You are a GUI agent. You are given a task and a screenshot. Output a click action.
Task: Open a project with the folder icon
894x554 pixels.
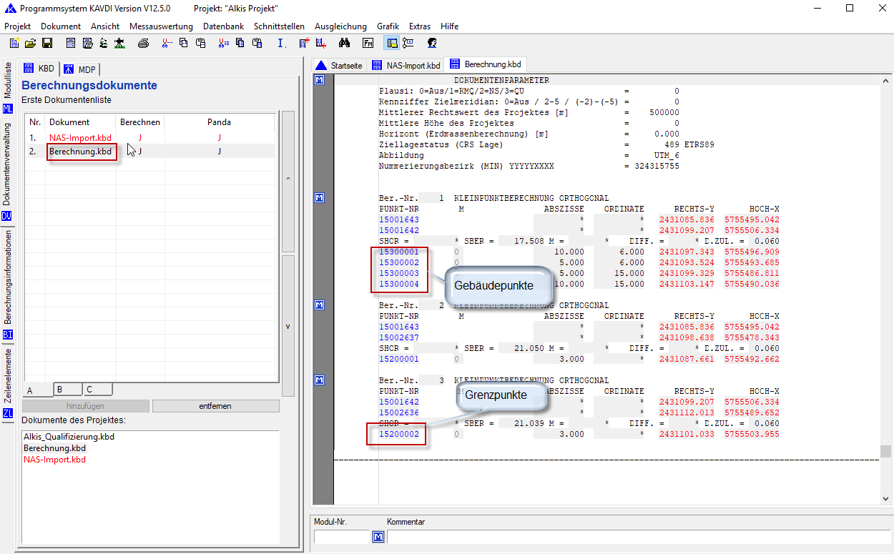click(31, 43)
